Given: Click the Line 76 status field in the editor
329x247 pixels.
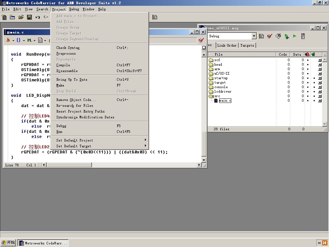Looking at the screenshot, I should [12, 165].
